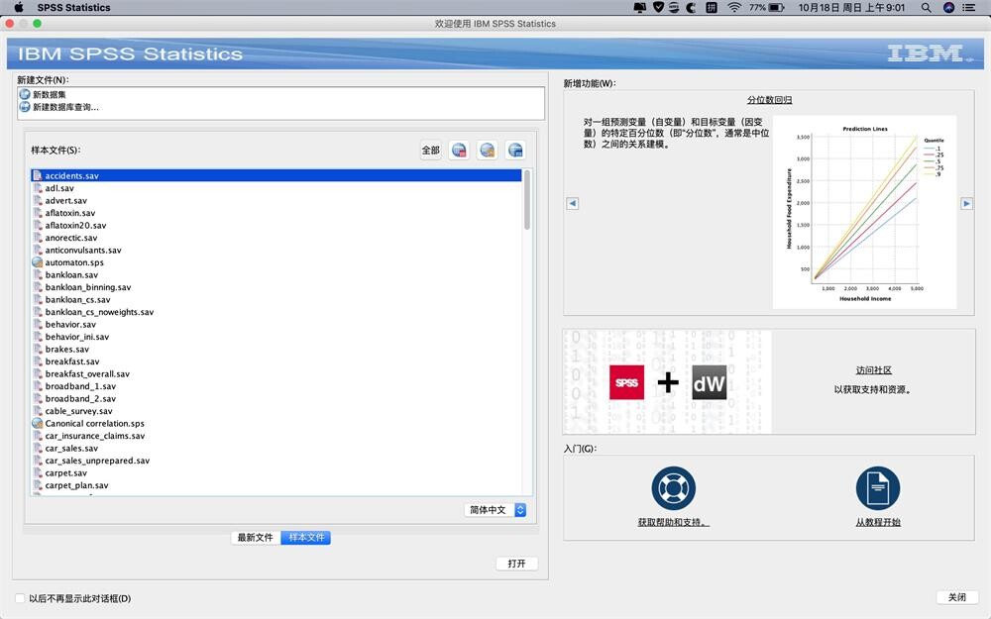Click the accidents.sav file icon
This screenshot has height=619, width=991.
38,175
